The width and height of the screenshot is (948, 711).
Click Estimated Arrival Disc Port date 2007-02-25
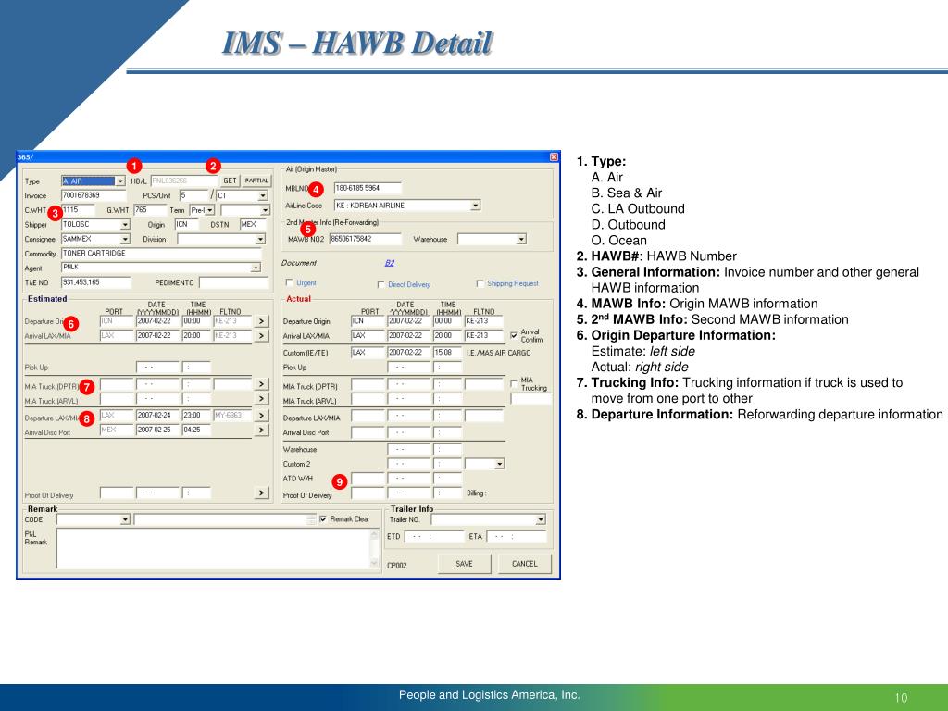[x=157, y=430]
